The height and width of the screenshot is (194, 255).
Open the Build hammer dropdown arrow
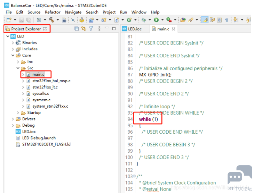click(57, 20)
